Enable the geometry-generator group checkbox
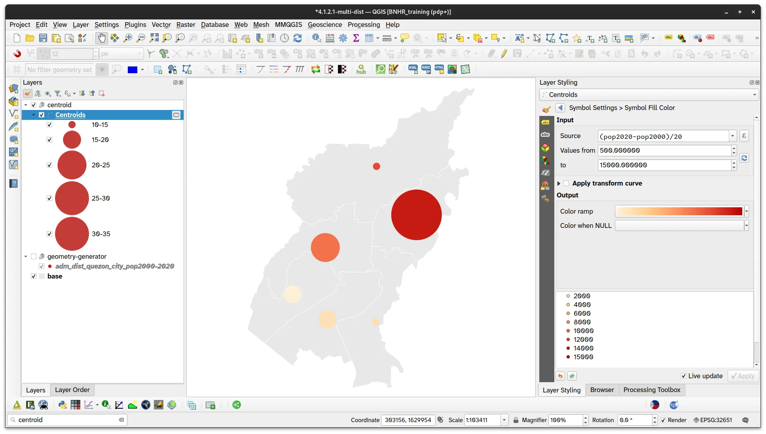The width and height of the screenshot is (766, 434). (34, 256)
